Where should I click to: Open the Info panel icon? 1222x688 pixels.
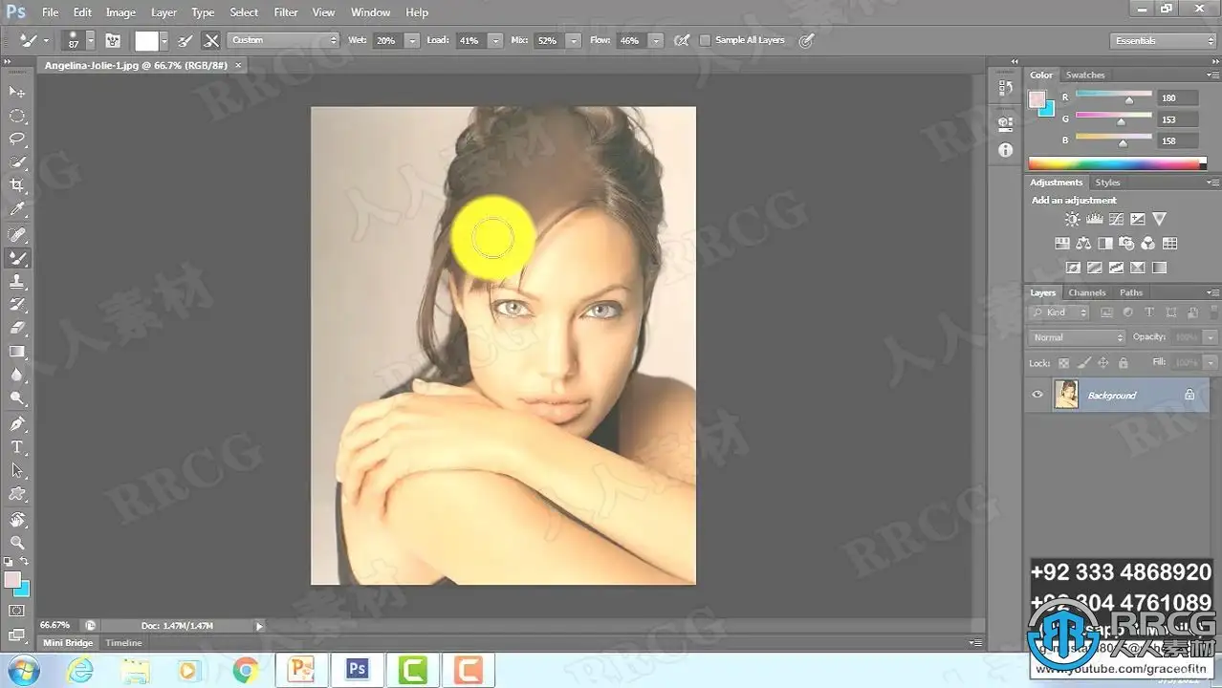1005,150
